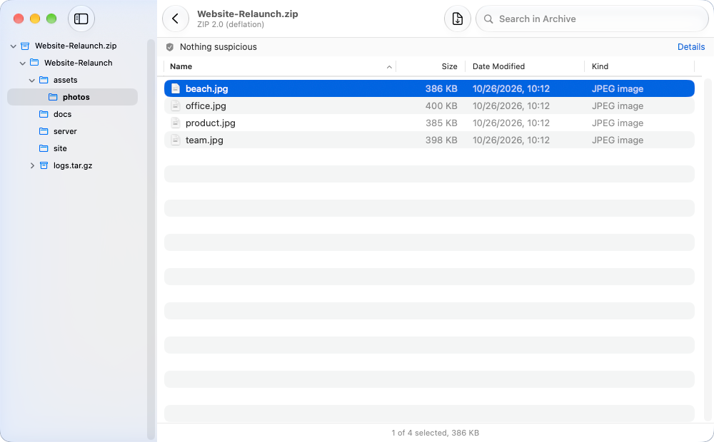
Task: Click the logs.tar.gz archive icon
Action: click(x=44, y=165)
